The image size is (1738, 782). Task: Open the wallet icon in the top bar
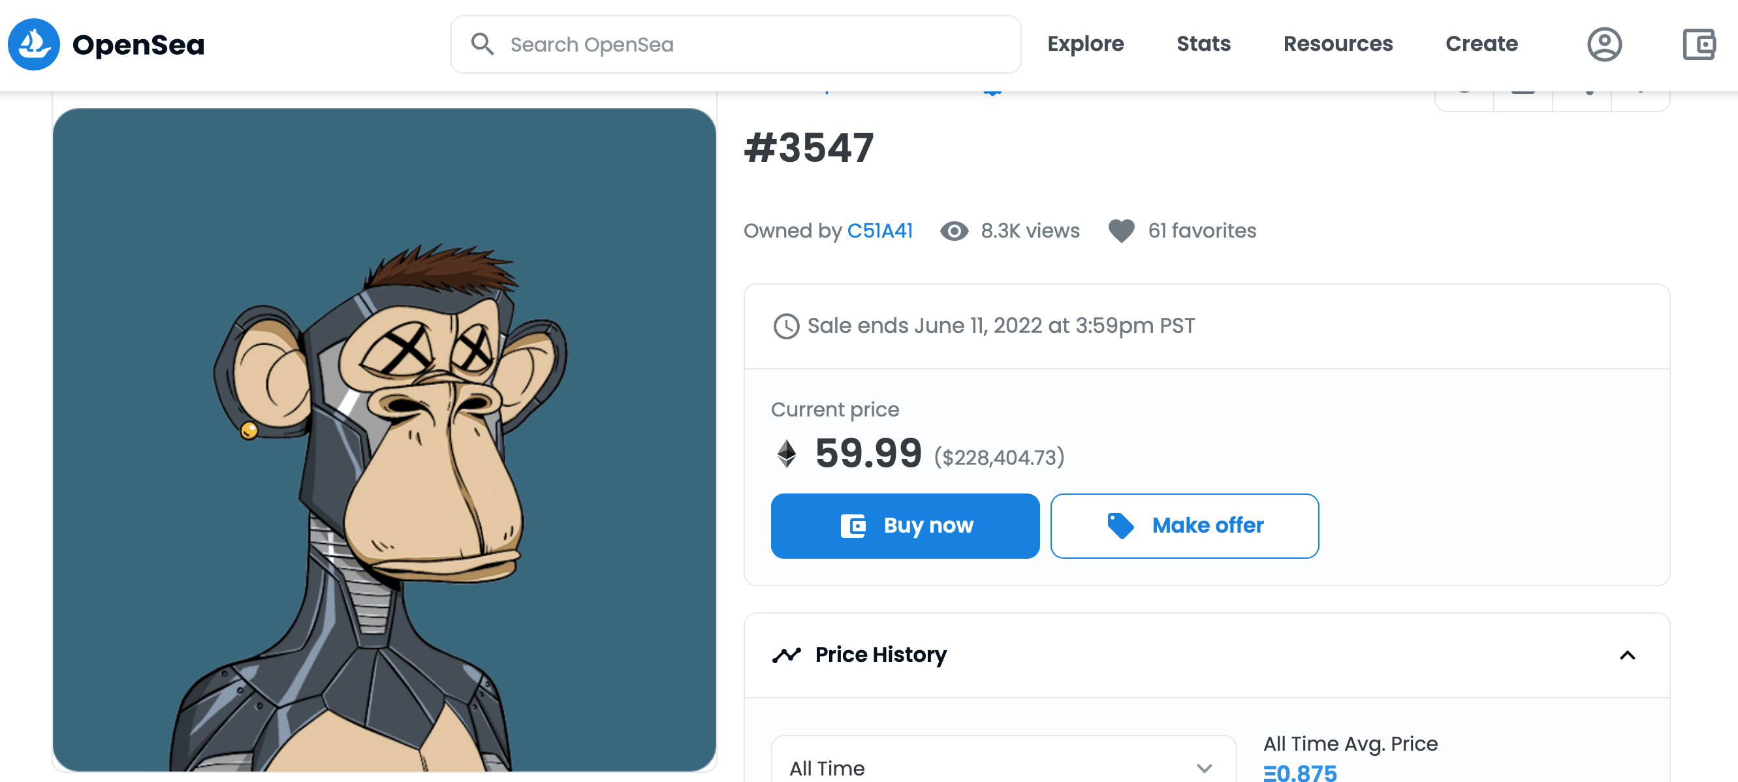[x=1699, y=44]
